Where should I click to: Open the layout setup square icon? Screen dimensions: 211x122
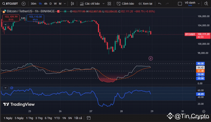point(180,4)
